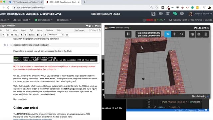Refresh the Jupyter Notebook panel

point(90,26)
